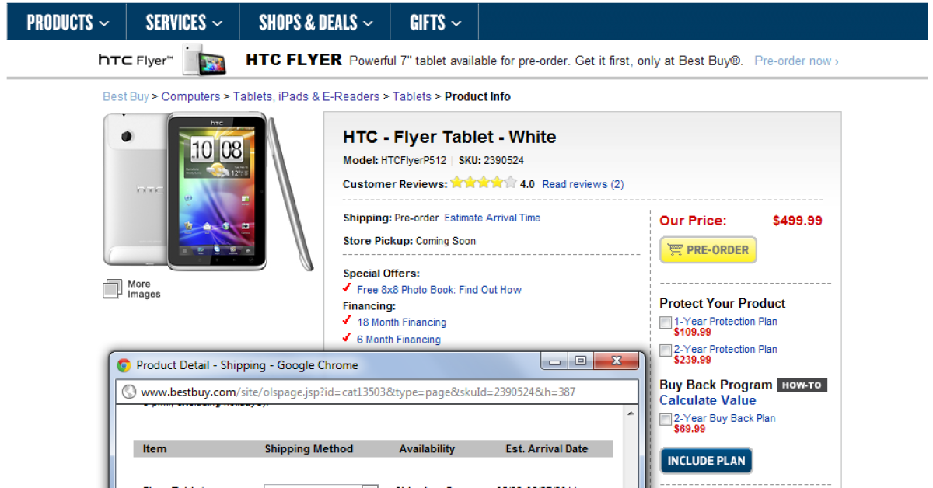Maximize the Product Detail popup window
933x488 pixels.
click(580, 361)
